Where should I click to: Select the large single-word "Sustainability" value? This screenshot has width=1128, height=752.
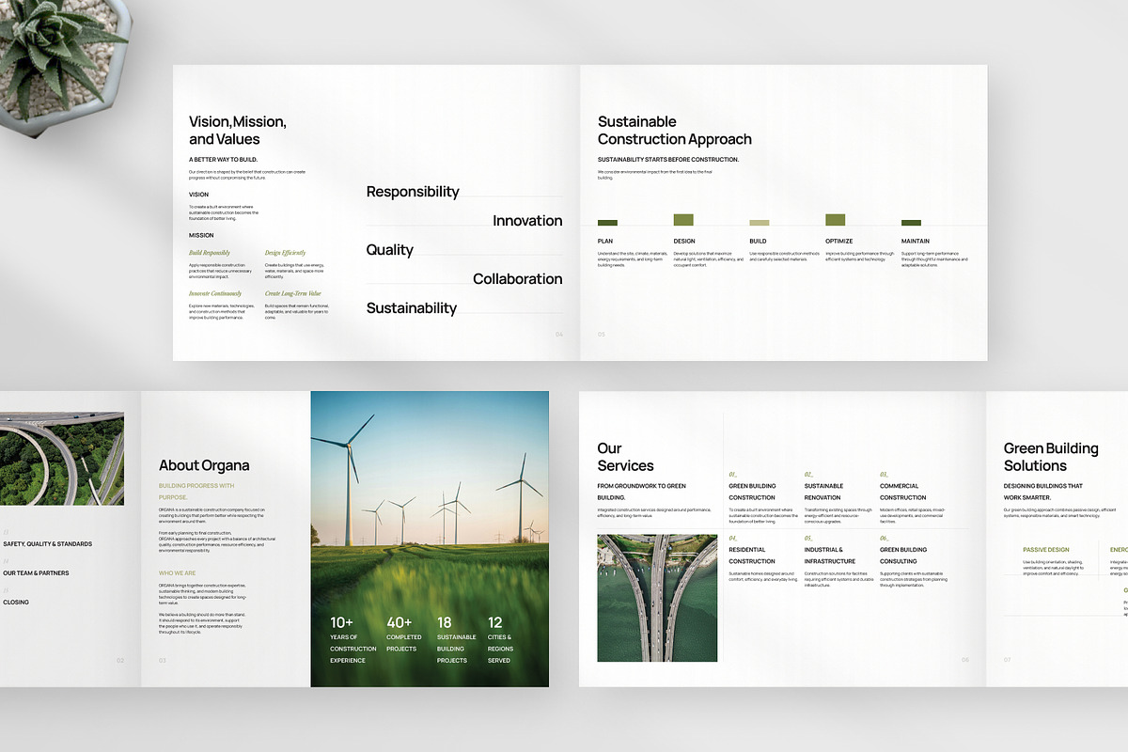(412, 308)
